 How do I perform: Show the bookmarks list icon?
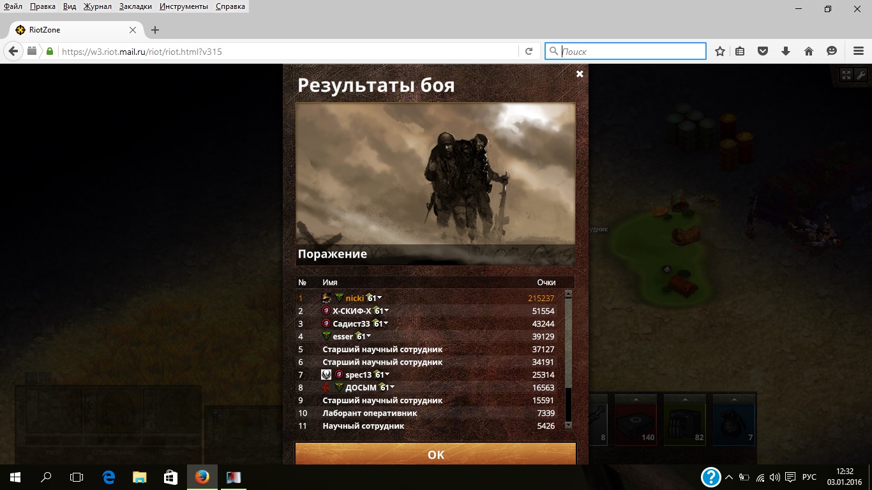click(740, 51)
